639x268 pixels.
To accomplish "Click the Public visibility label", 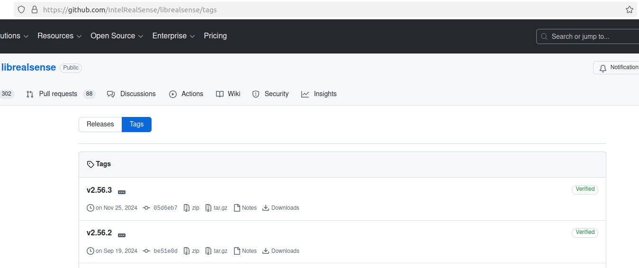I will [71, 68].
